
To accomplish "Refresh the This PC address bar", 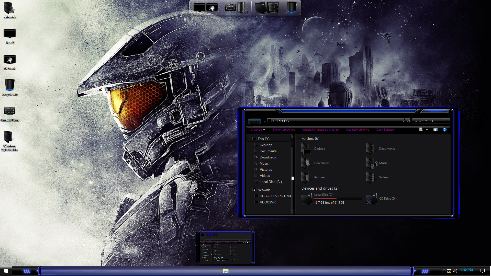I will coord(409,121).
